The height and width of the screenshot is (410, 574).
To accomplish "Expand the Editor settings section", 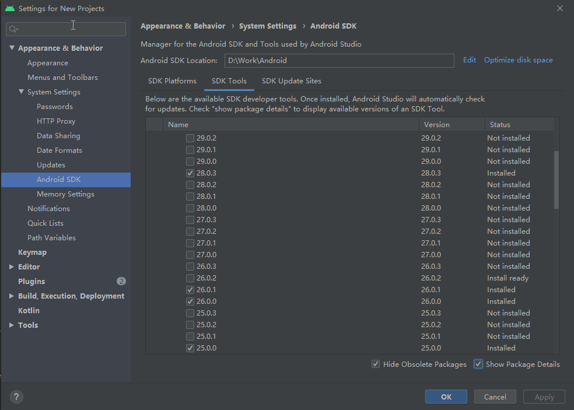I will pos(12,267).
